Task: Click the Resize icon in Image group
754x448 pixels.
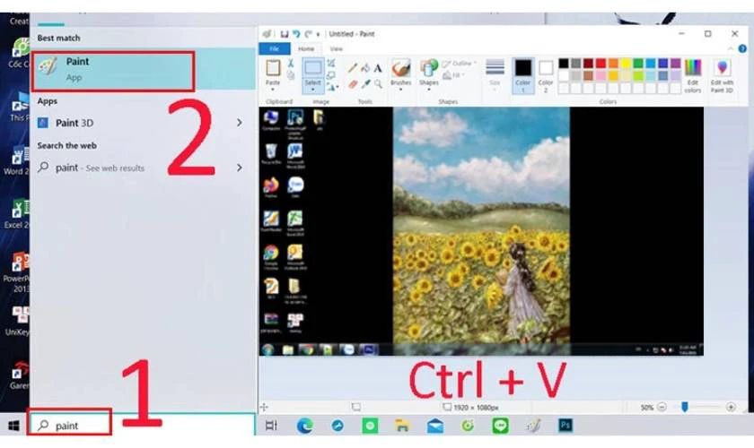Action: (331, 75)
